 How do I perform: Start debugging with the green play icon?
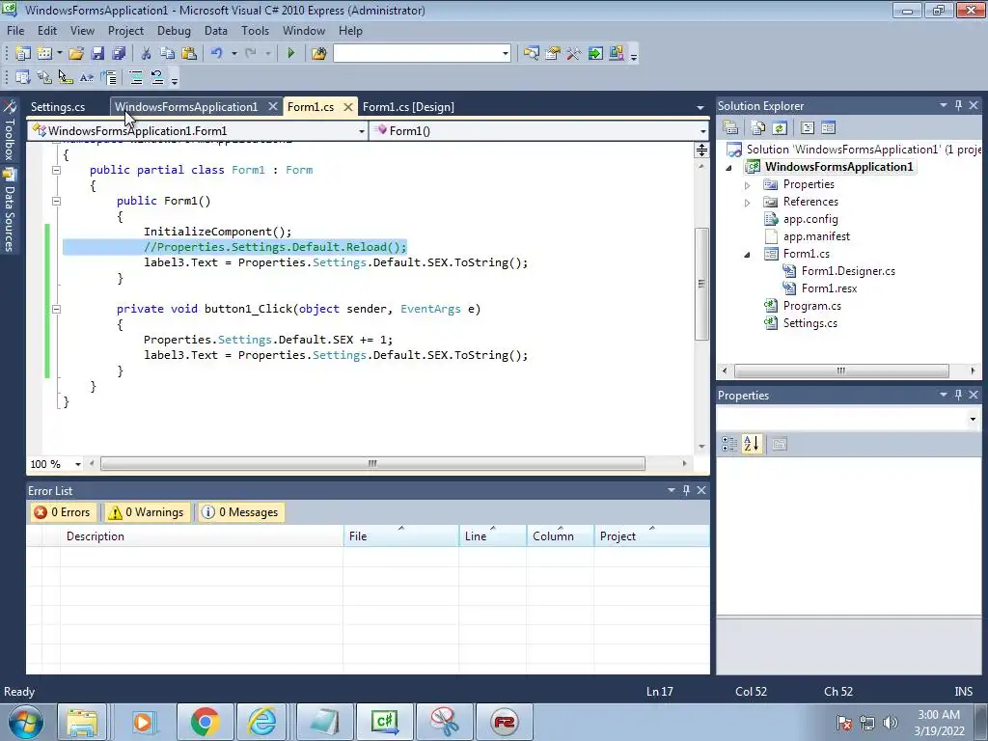[x=291, y=54]
